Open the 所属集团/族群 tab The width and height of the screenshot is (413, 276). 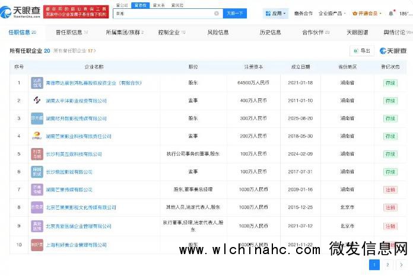125,33
